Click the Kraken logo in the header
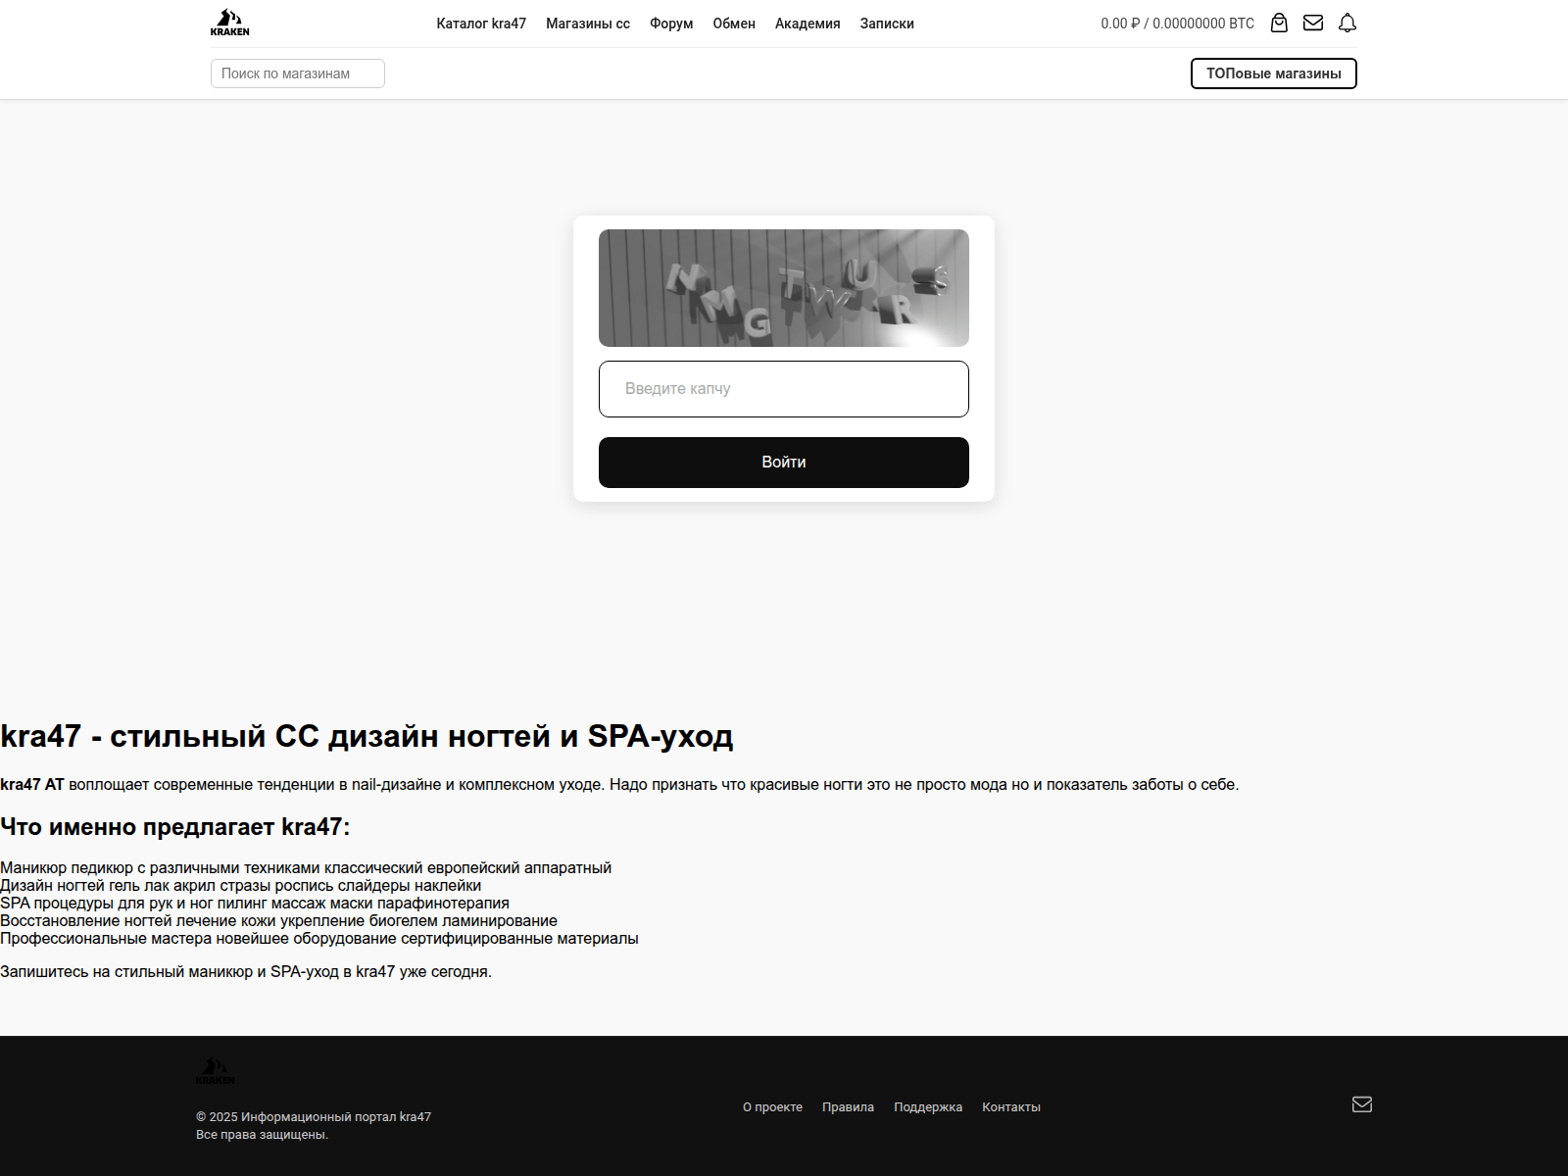1568x1176 pixels. (229, 23)
